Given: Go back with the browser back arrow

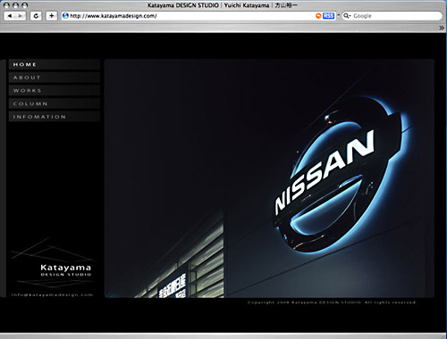Looking at the screenshot, I should (x=10, y=16).
